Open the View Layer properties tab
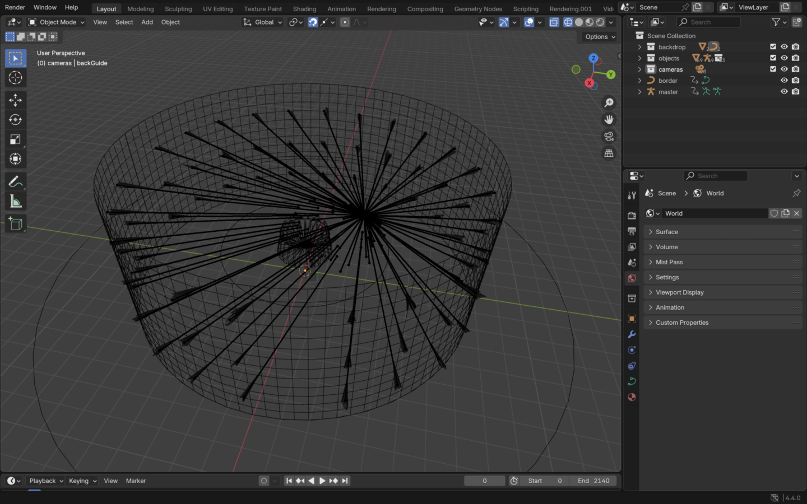This screenshot has width=807, height=504. [632, 247]
